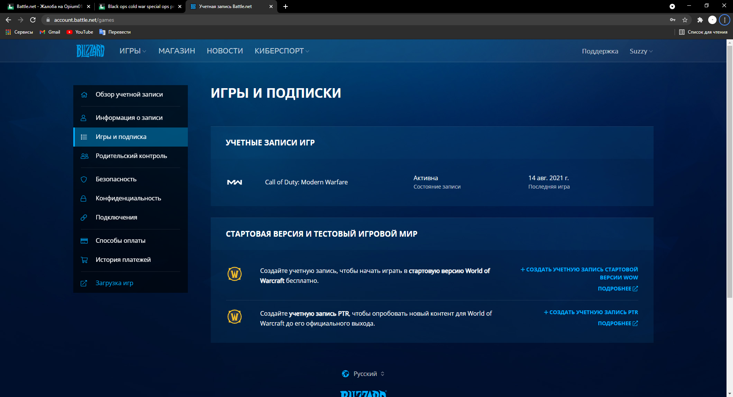Open the tab search dropdown in title bar
Viewport: 733px width, 397px height.
click(672, 6)
